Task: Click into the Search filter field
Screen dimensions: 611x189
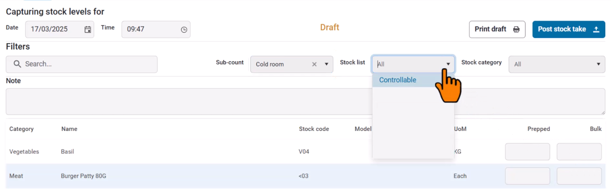Action: 88,64
